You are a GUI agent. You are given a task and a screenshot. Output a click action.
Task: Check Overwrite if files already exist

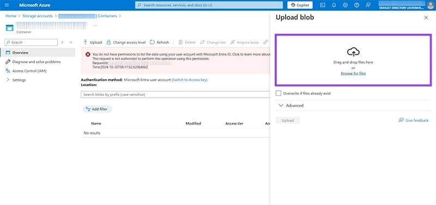click(x=278, y=93)
